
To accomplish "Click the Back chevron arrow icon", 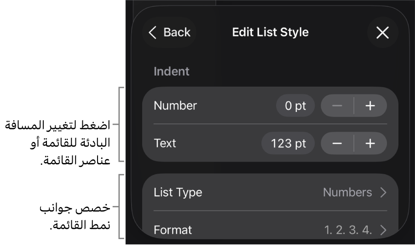I will [x=153, y=32].
